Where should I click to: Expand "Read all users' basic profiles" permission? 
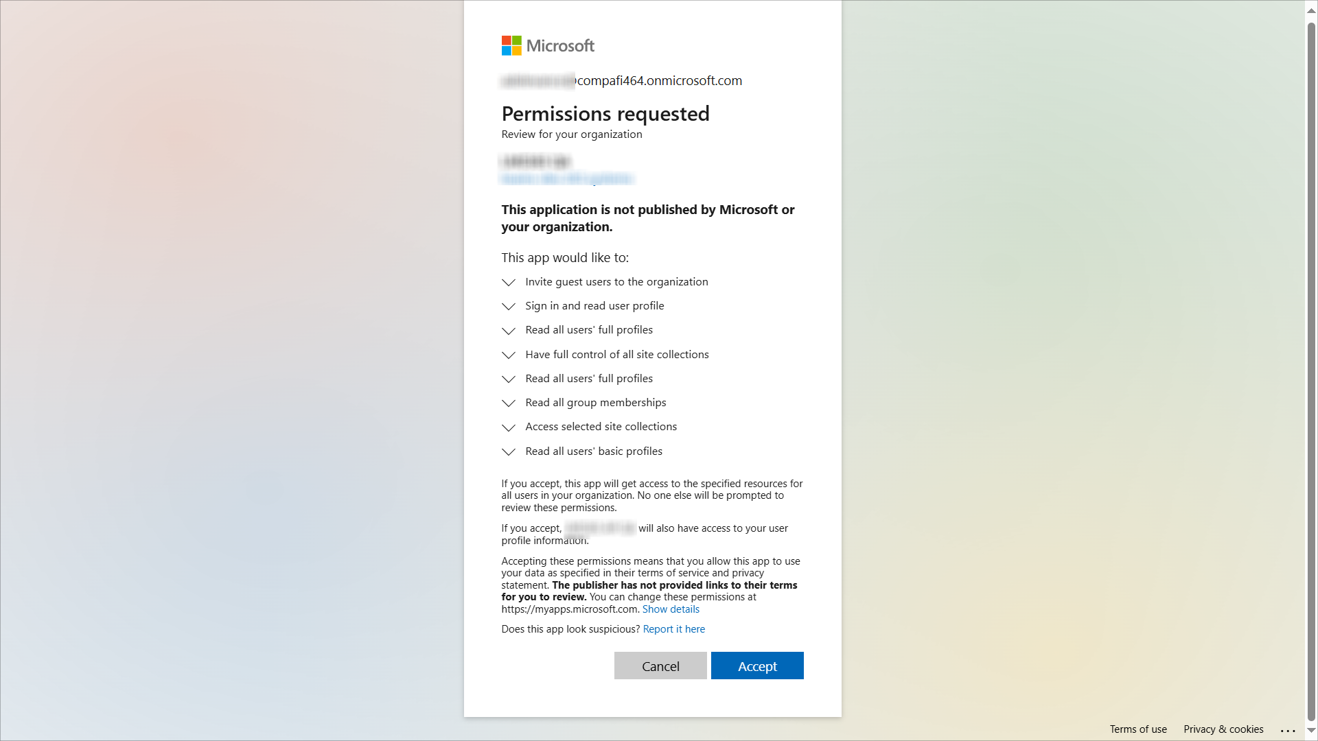[x=509, y=452]
